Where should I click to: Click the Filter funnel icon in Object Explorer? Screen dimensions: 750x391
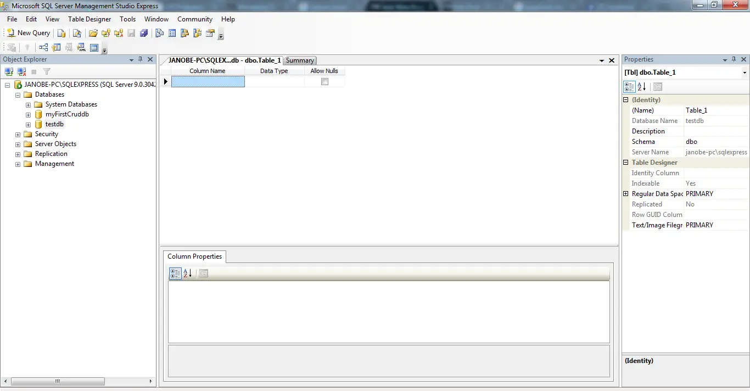47,71
